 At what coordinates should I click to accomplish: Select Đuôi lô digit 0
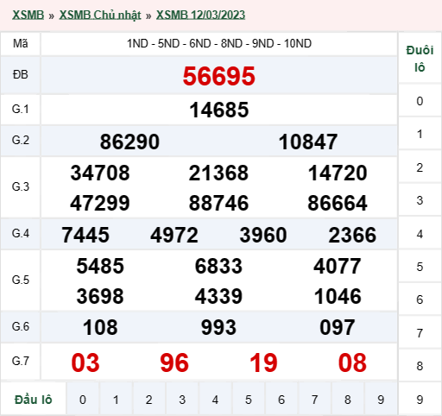[x=420, y=101]
